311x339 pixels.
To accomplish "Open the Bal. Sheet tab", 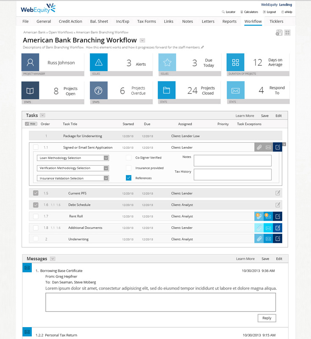I will [99, 22].
